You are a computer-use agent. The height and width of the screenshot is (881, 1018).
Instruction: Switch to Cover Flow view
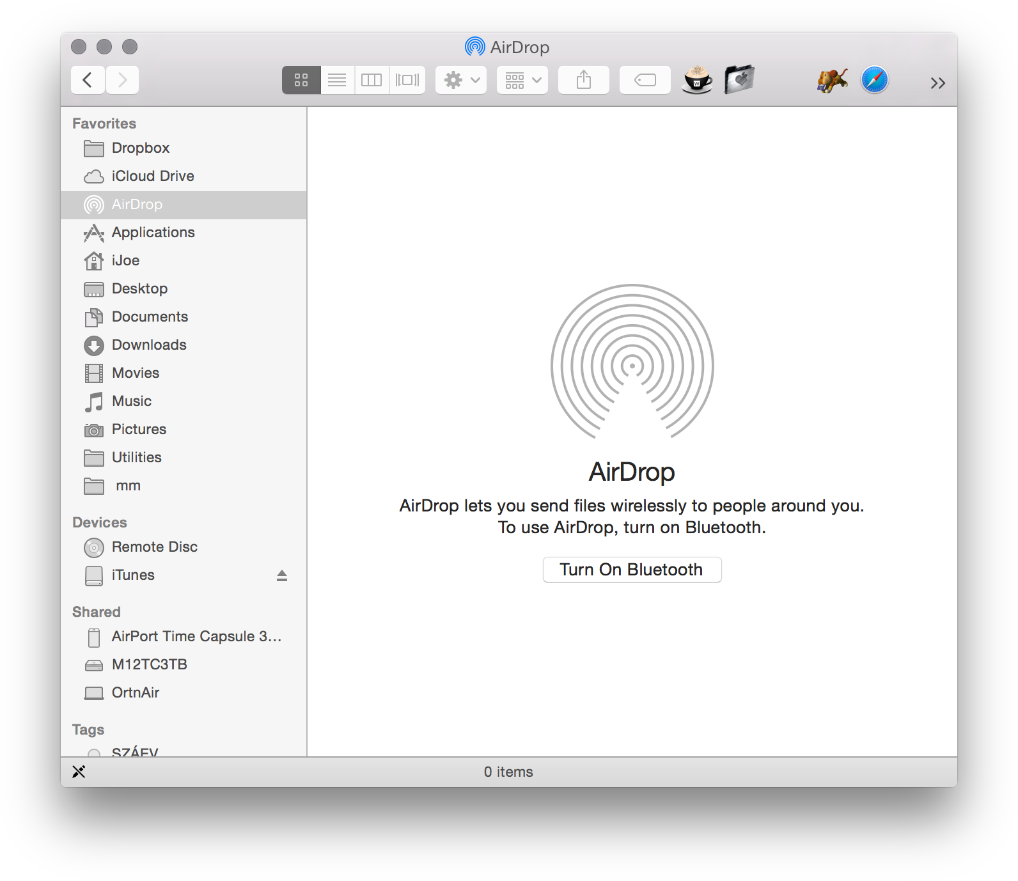(x=407, y=80)
